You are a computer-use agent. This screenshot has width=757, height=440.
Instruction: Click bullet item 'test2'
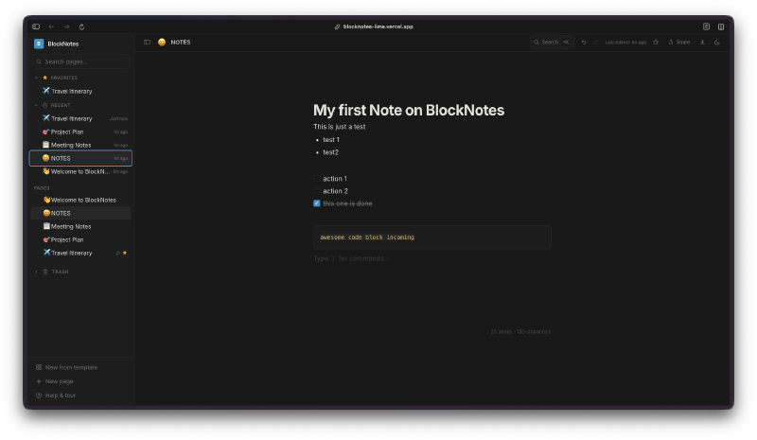tap(330, 152)
